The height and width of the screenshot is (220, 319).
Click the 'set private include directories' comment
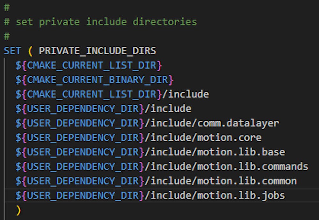[x=106, y=22]
